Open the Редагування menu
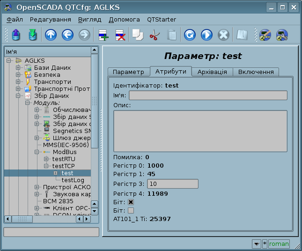 51,20
